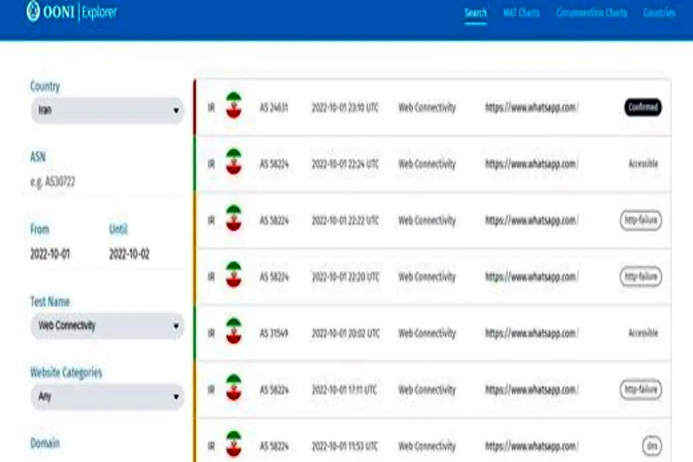
Task: Click the AS 24631 text
Action: coord(274,107)
